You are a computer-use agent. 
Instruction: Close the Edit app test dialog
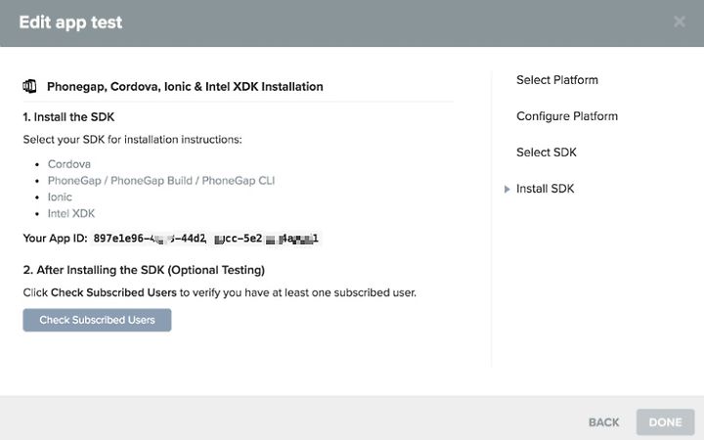pyautogui.click(x=680, y=22)
